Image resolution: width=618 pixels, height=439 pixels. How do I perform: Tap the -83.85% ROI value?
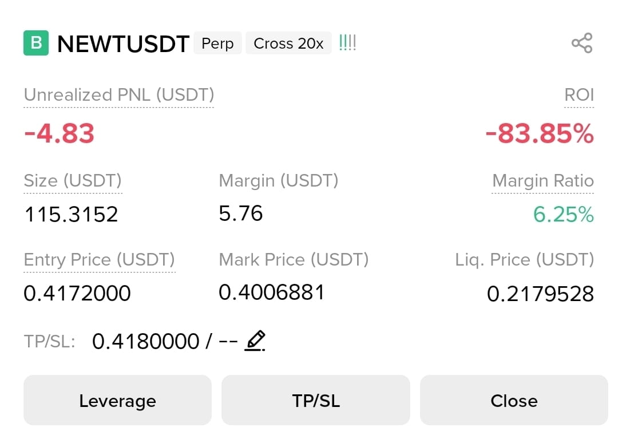pos(540,133)
